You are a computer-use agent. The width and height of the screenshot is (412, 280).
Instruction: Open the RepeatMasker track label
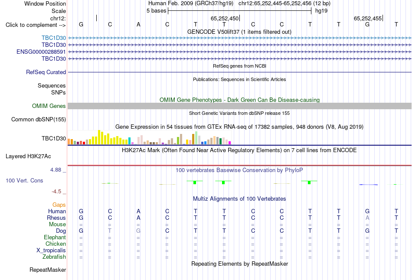point(48,270)
